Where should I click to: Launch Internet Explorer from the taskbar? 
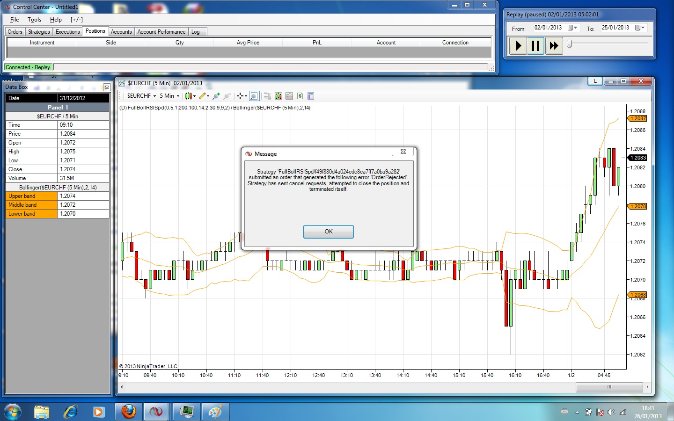(x=71, y=412)
